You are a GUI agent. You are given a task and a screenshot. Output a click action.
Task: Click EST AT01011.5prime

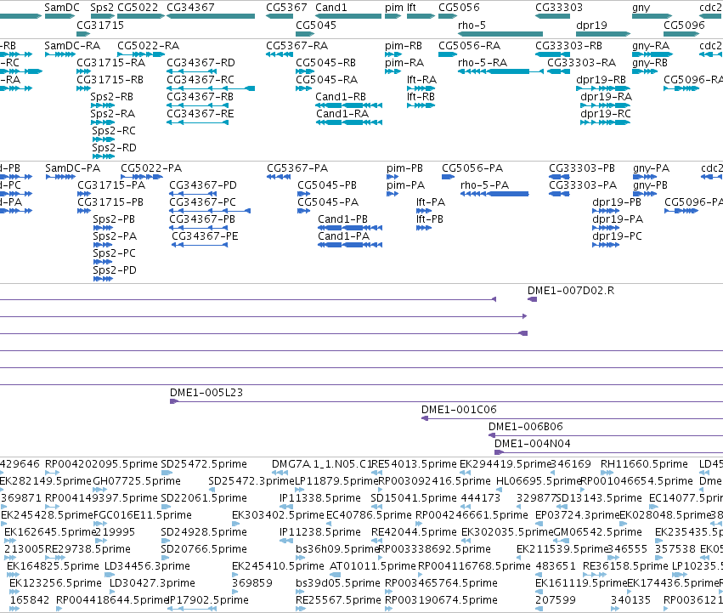[x=373, y=566]
